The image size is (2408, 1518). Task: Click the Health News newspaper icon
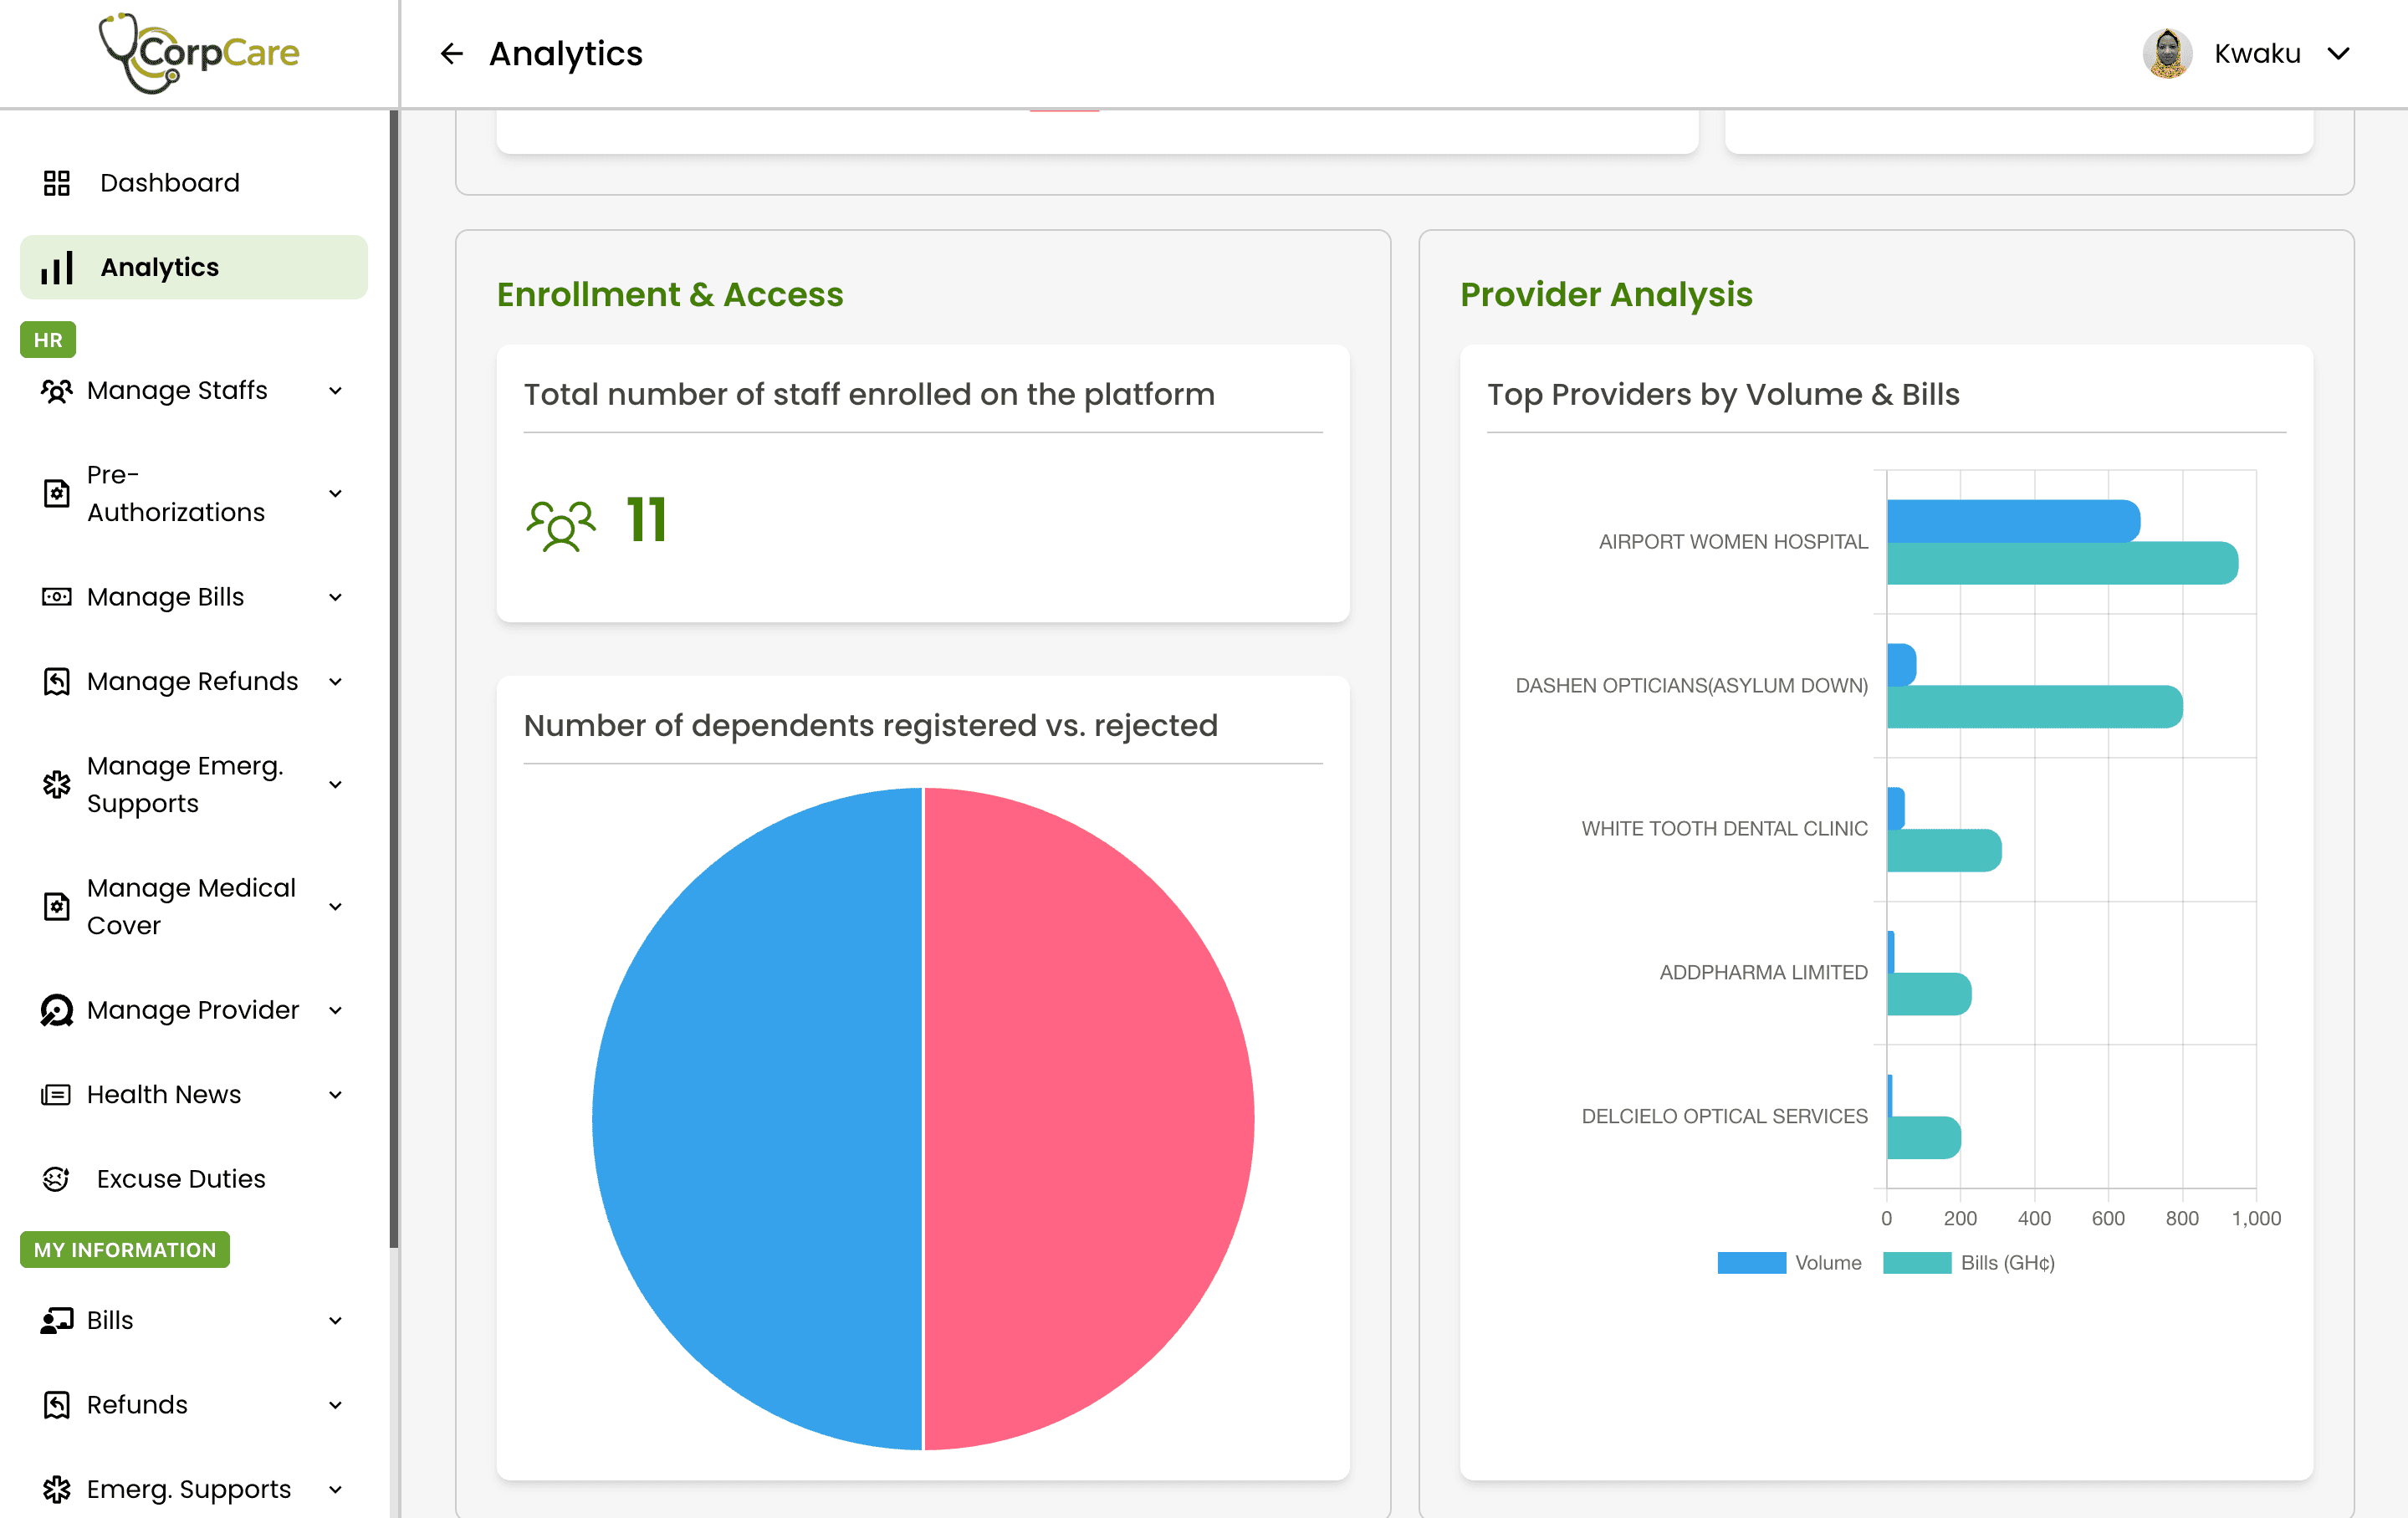tap(56, 1094)
